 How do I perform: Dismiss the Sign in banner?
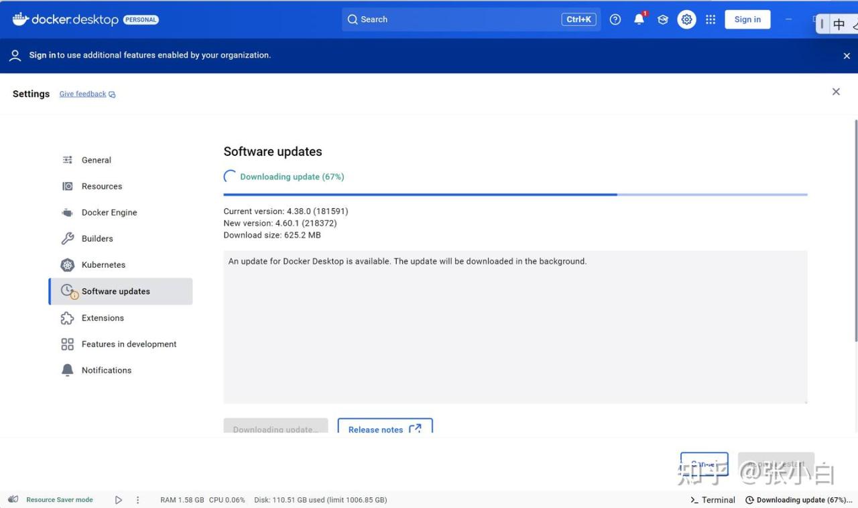coord(847,56)
